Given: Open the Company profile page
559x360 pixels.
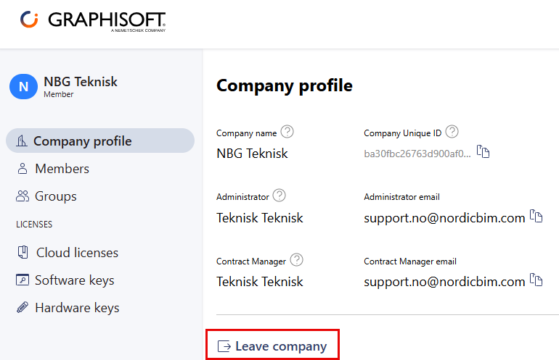Looking at the screenshot, I should (100, 141).
